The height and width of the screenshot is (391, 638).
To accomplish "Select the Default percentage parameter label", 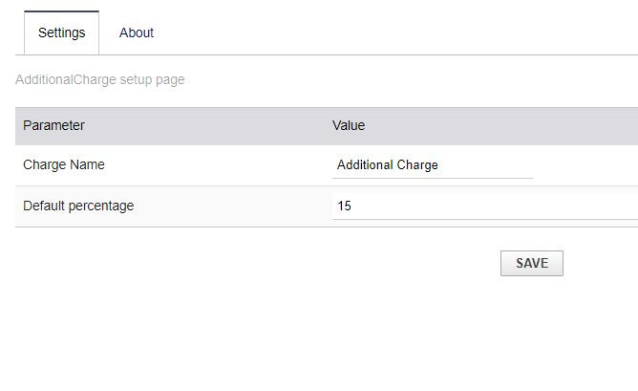I will coord(78,206).
